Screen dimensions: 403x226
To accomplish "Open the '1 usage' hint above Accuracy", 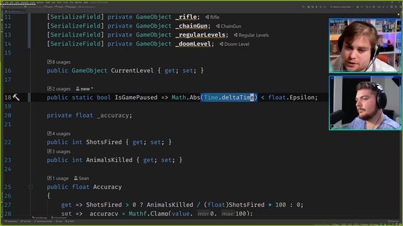I will (58, 178).
